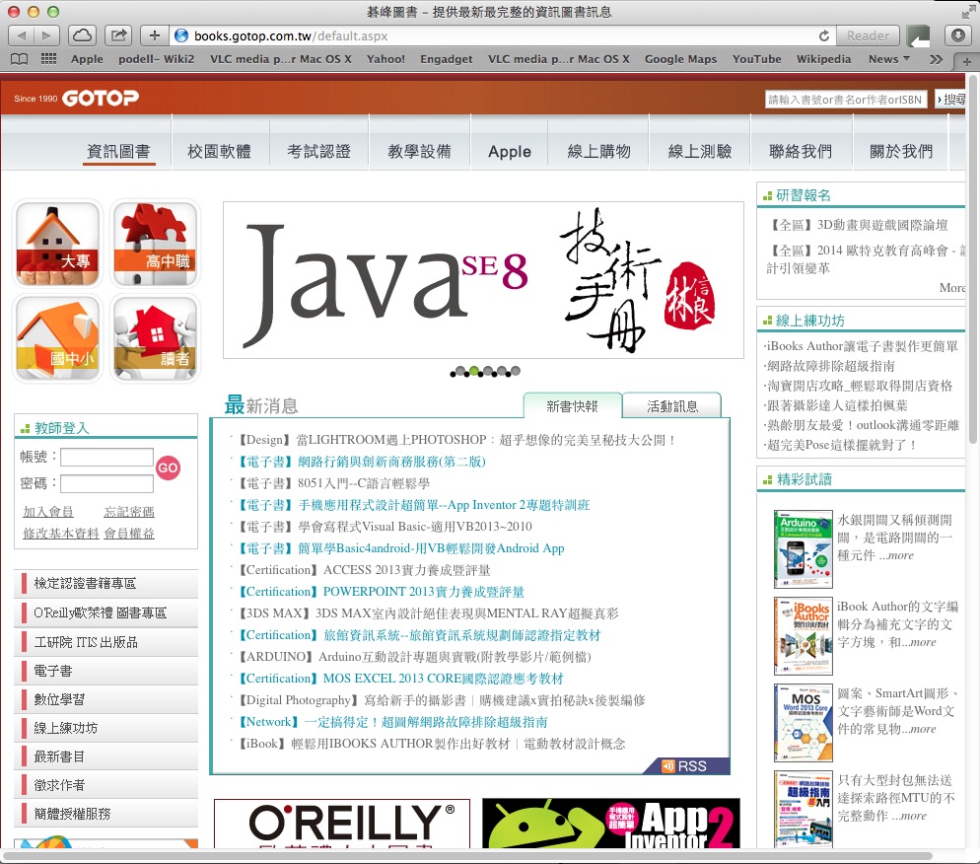Open the ACCESS 2013實力養成暨評量 news item
Image resolution: width=980 pixels, height=864 pixels.
407,569
